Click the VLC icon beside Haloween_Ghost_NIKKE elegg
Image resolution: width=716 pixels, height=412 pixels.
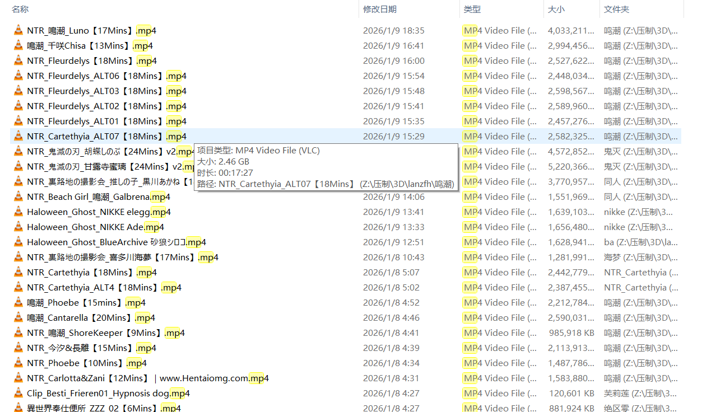coord(18,212)
